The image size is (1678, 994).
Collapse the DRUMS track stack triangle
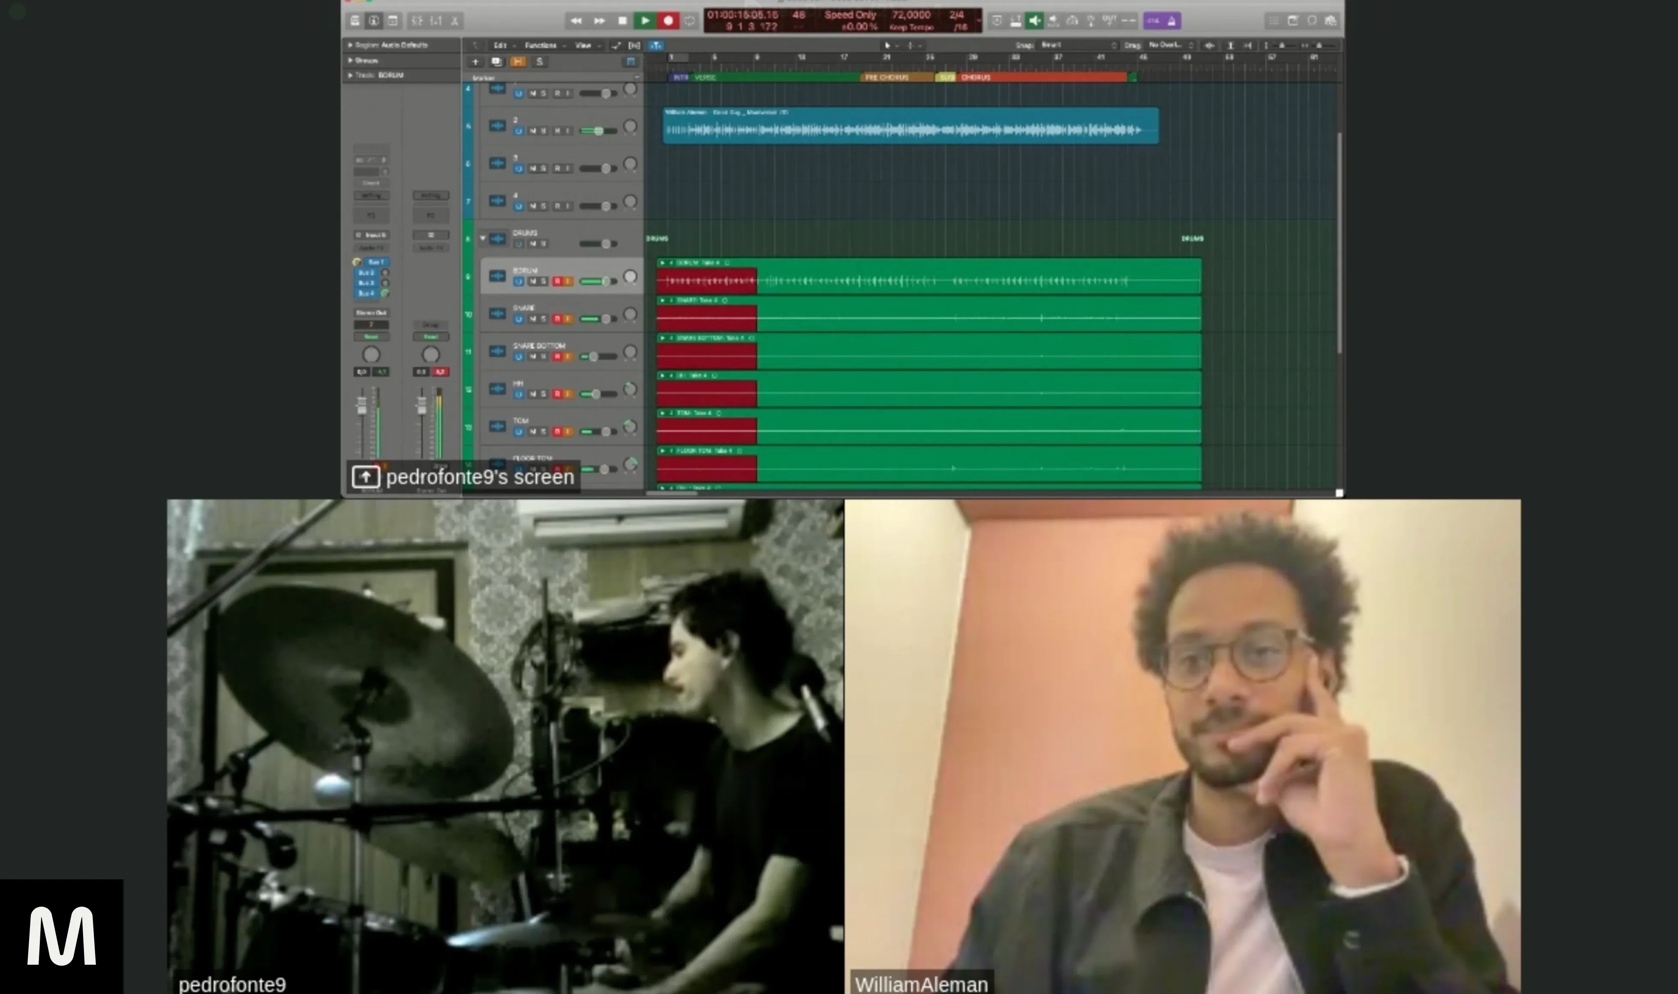click(483, 238)
